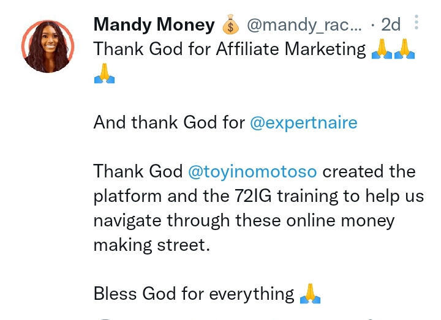Open the three-dot more options menu
The width and height of the screenshot is (441, 320).
click(417, 23)
